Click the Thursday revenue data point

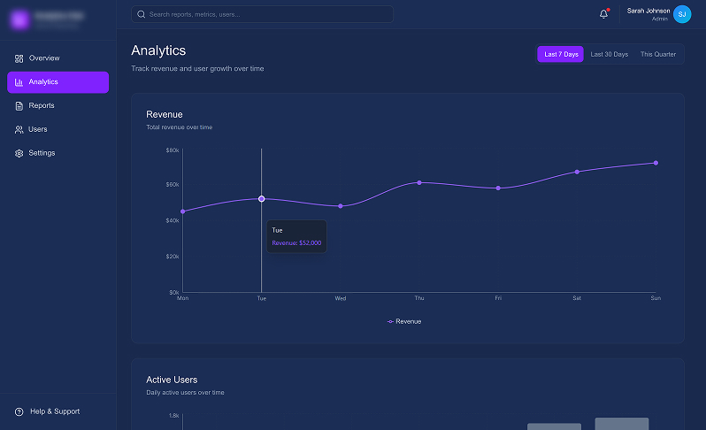point(419,182)
